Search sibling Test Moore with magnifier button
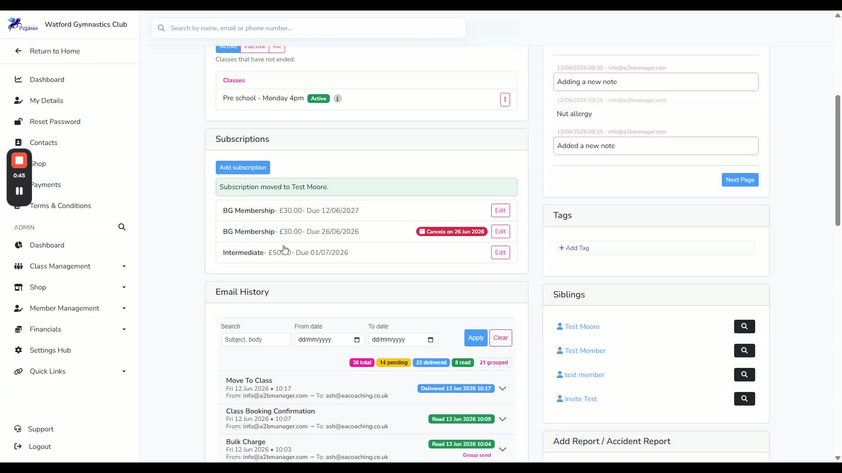Image resolution: width=842 pixels, height=473 pixels. pyautogui.click(x=745, y=326)
